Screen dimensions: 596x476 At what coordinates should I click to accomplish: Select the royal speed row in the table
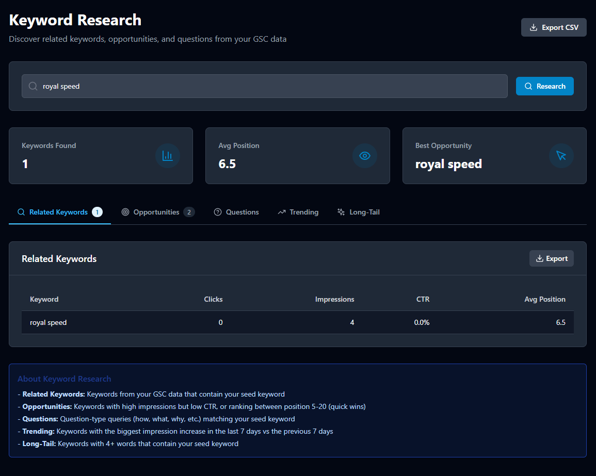(297, 322)
